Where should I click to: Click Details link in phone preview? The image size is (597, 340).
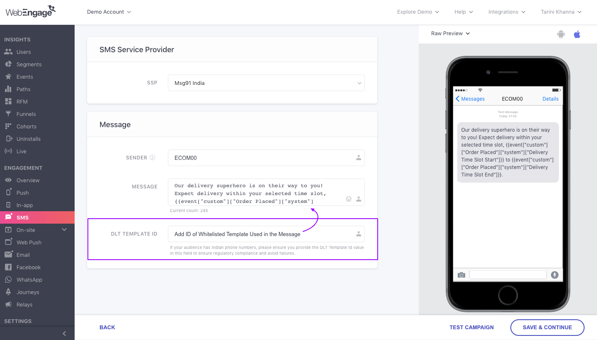551,99
